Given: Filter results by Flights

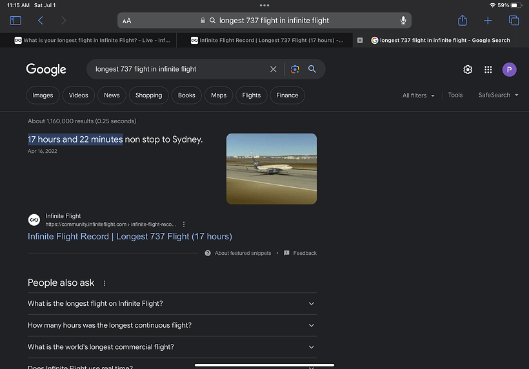Looking at the screenshot, I should click(252, 95).
